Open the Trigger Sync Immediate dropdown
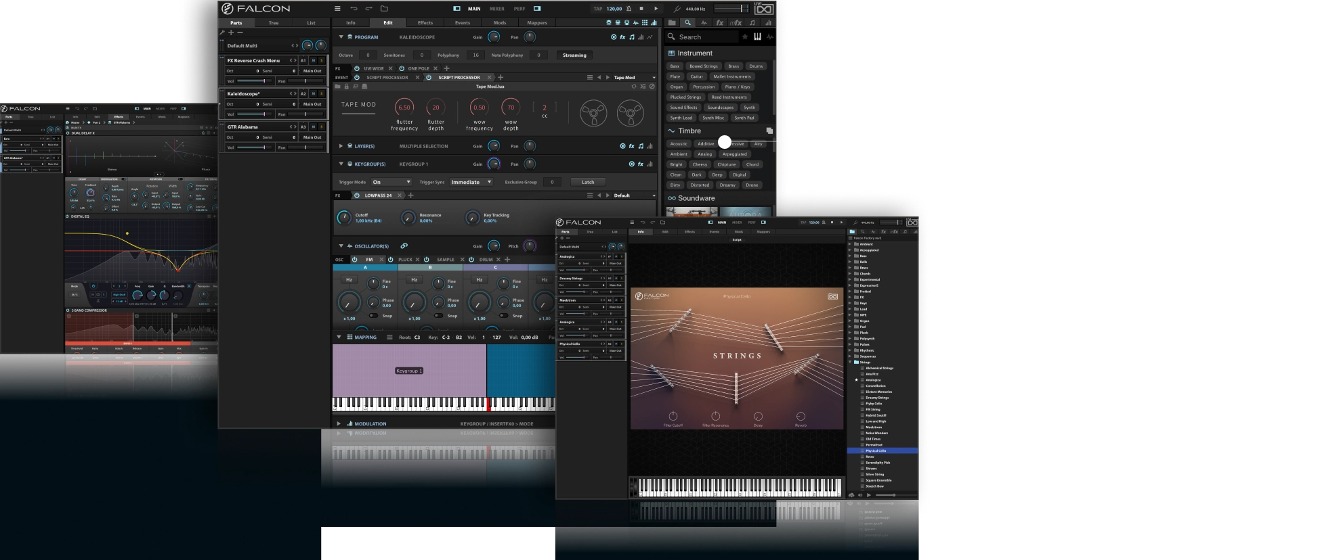This screenshot has width=1318, height=560. click(471, 182)
